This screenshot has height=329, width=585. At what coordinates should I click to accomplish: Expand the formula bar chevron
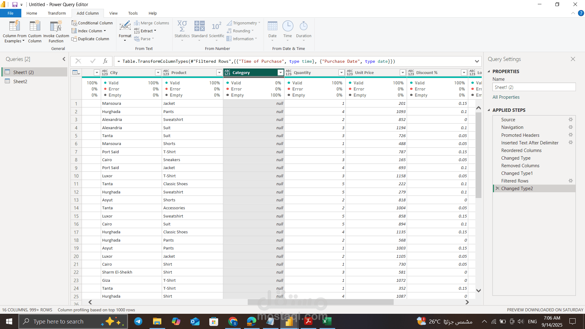(x=477, y=62)
